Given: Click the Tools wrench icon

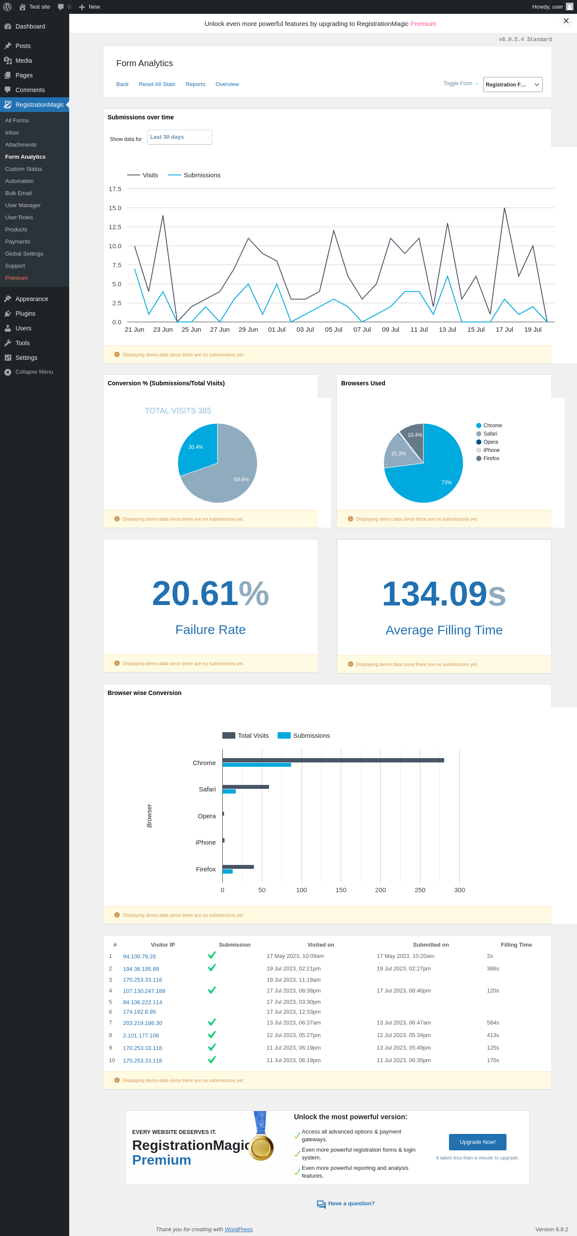Looking at the screenshot, I should coord(8,343).
